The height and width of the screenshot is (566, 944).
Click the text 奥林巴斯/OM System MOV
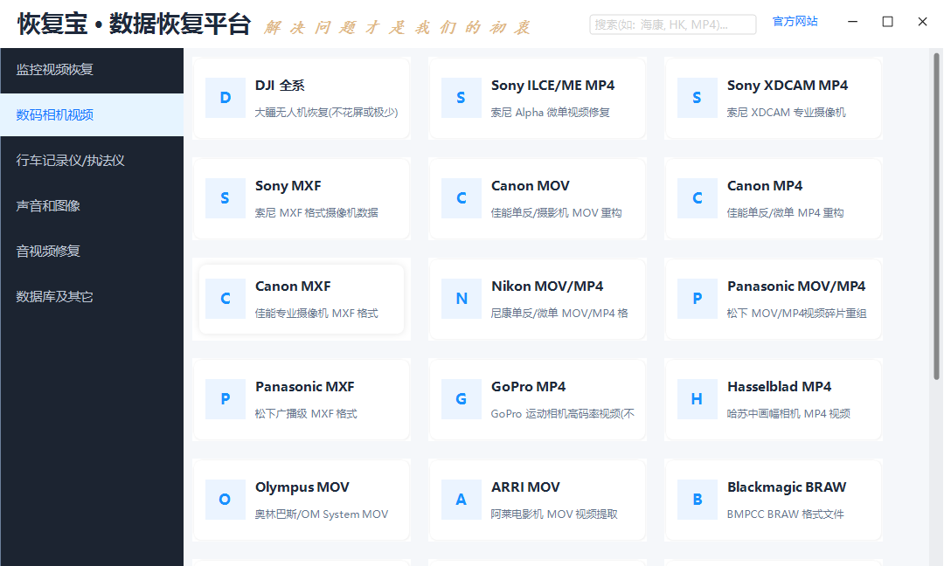[x=322, y=514]
